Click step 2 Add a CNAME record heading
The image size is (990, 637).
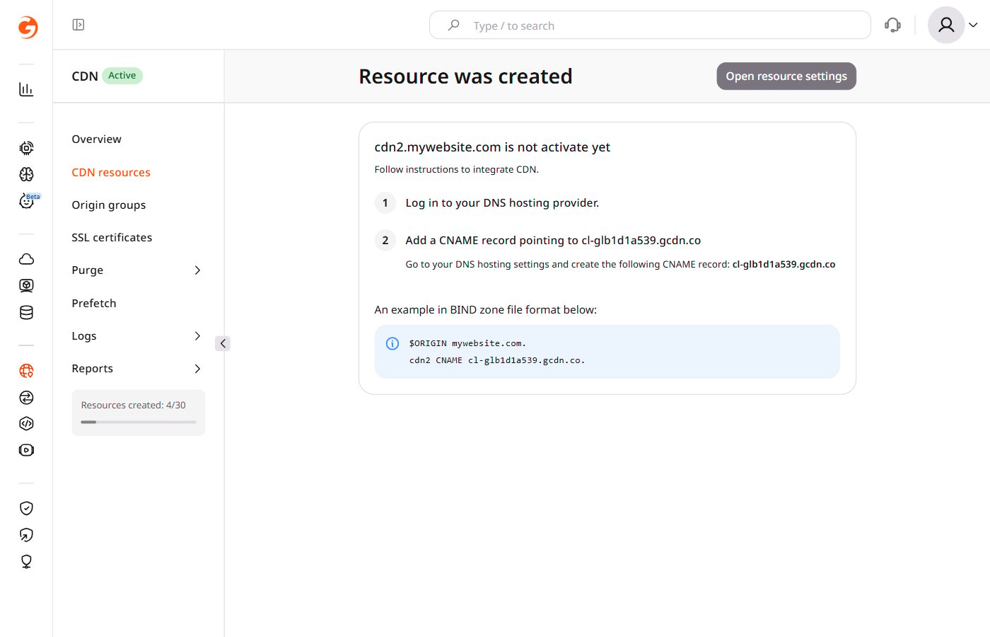pos(553,241)
